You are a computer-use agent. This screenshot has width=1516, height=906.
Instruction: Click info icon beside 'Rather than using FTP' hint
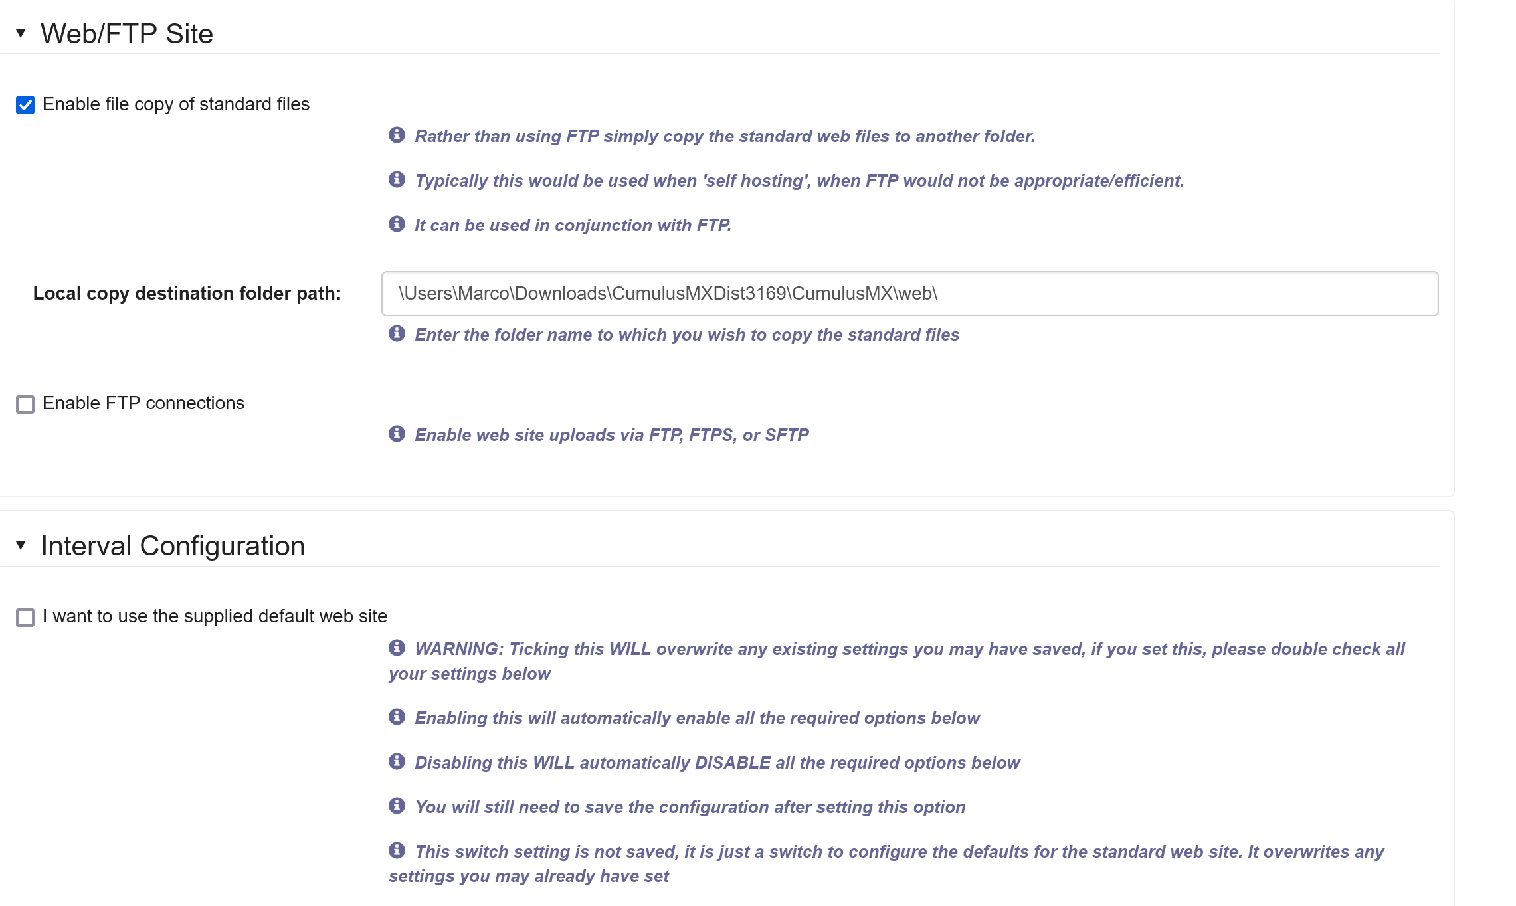click(397, 135)
